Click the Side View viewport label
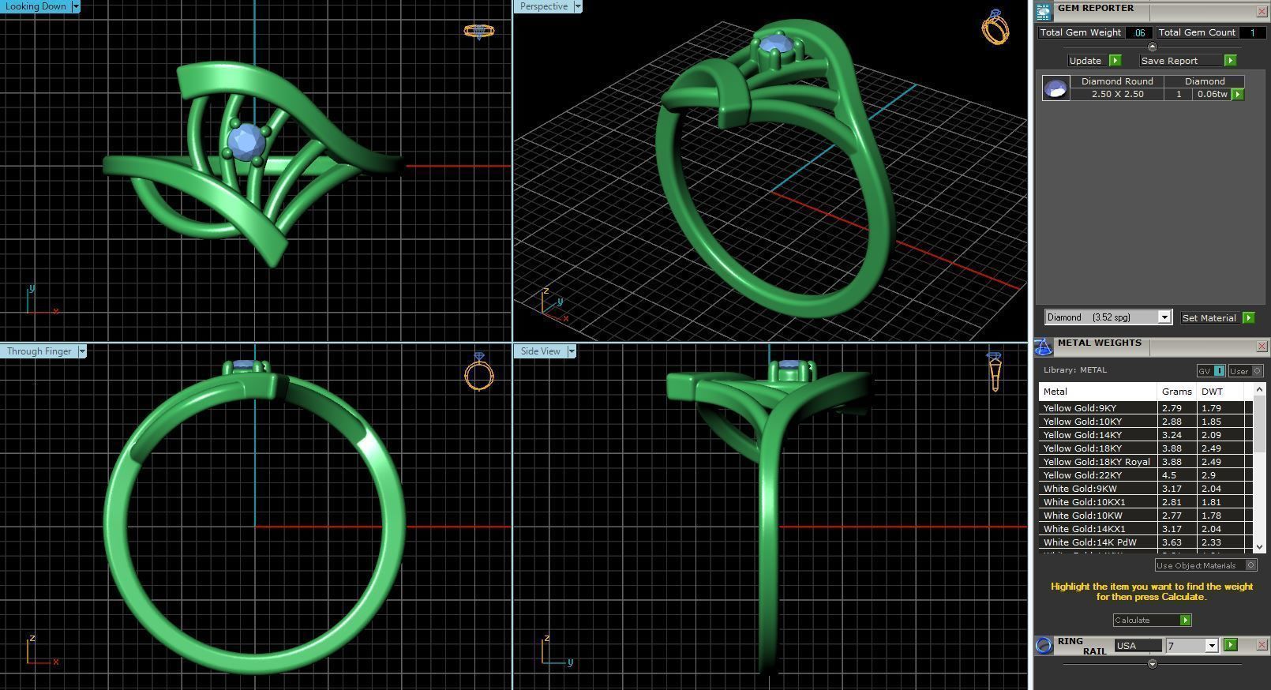The image size is (1271, 690). (x=540, y=351)
